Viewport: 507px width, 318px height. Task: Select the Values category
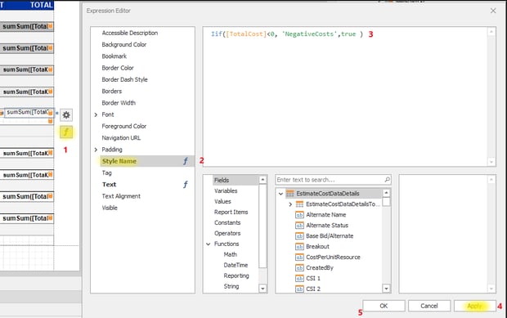click(222, 201)
